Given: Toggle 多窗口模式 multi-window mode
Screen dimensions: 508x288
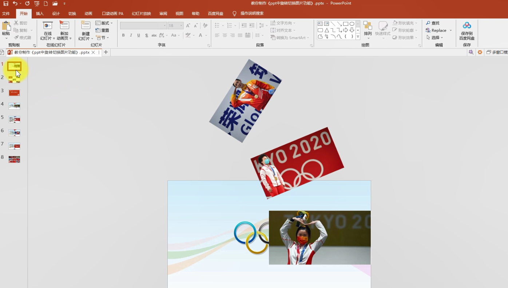Looking at the screenshot, I should click(x=497, y=52).
